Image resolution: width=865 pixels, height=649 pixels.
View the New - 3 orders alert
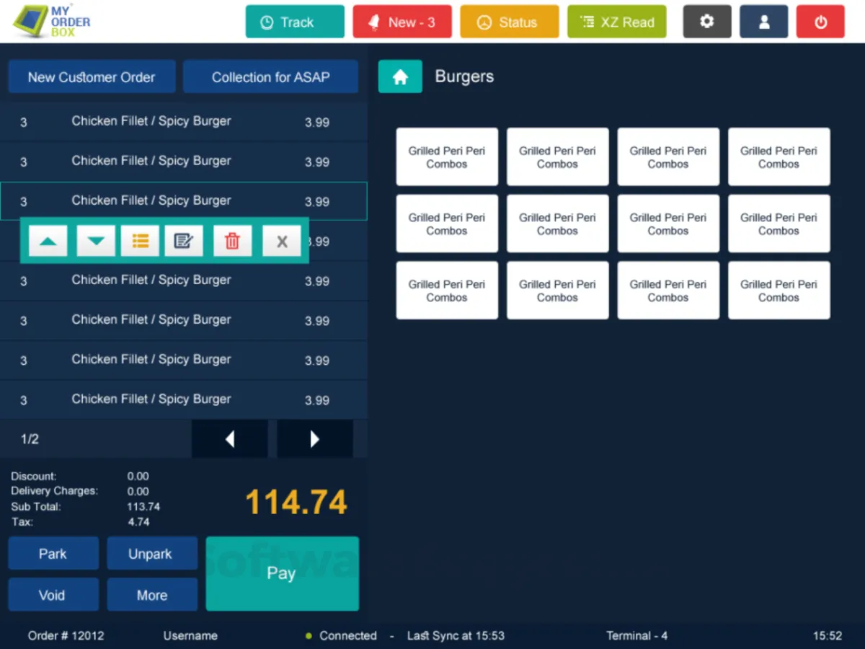402,22
